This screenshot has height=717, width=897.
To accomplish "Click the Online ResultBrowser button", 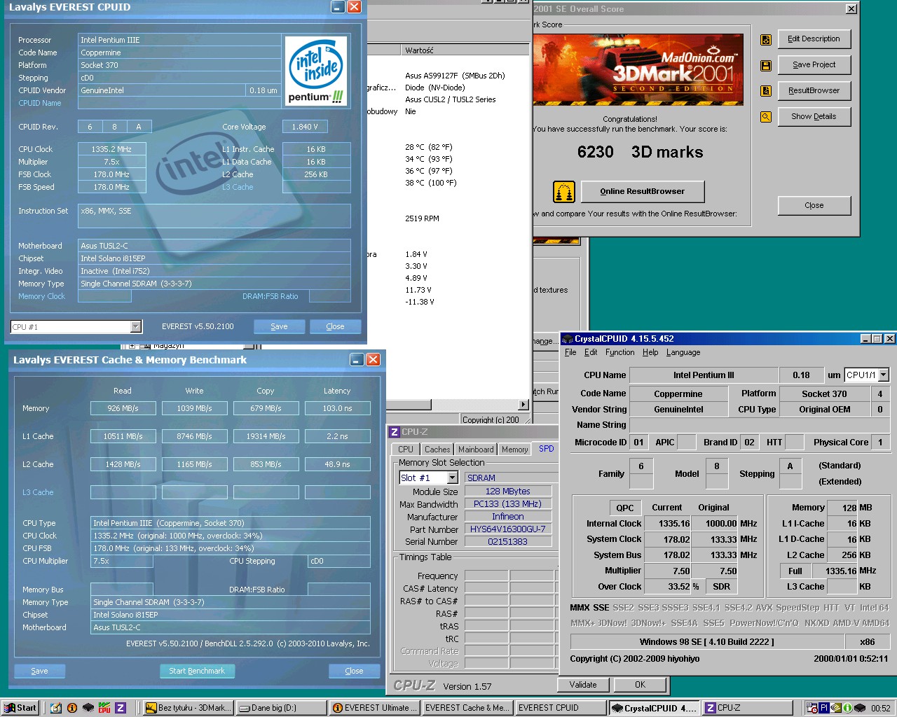I will (x=642, y=192).
